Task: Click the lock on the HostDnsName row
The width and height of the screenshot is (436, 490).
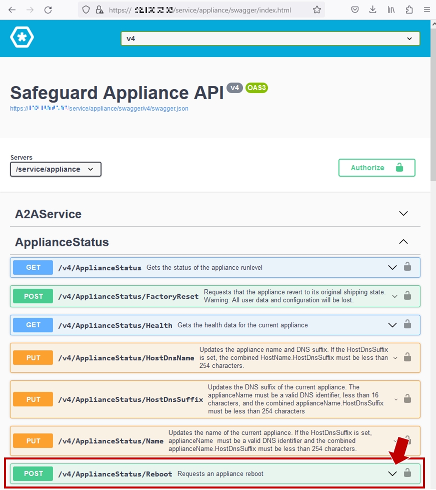Action: [x=407, y=357]
